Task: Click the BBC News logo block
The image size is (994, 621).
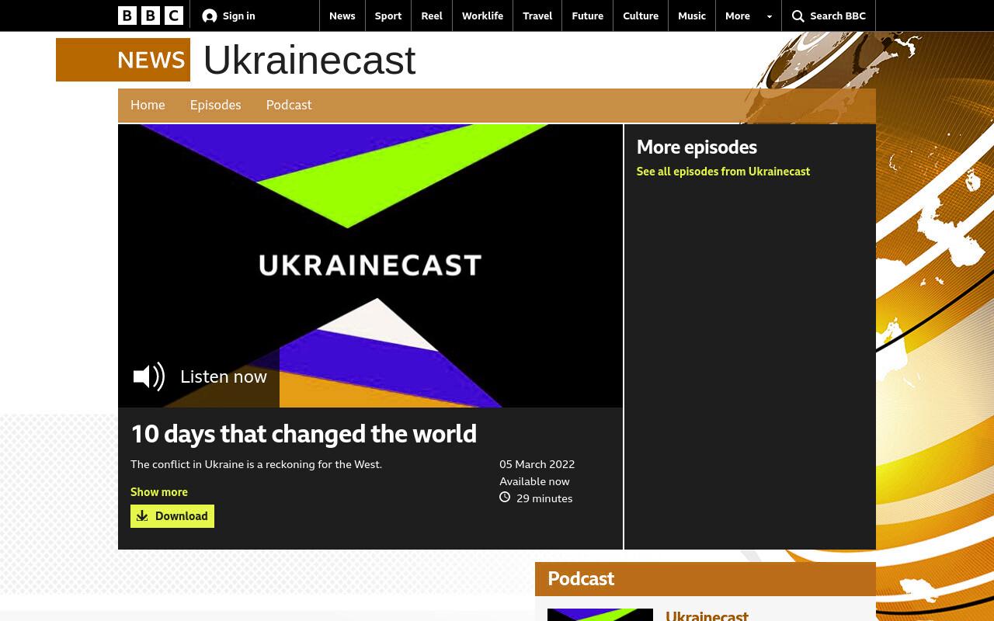Action: pos(123,60)
